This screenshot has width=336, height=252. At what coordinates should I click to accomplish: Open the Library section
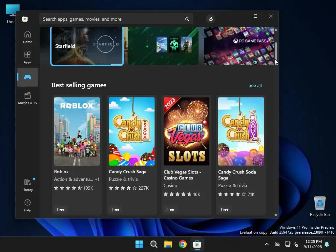(28, 185)
